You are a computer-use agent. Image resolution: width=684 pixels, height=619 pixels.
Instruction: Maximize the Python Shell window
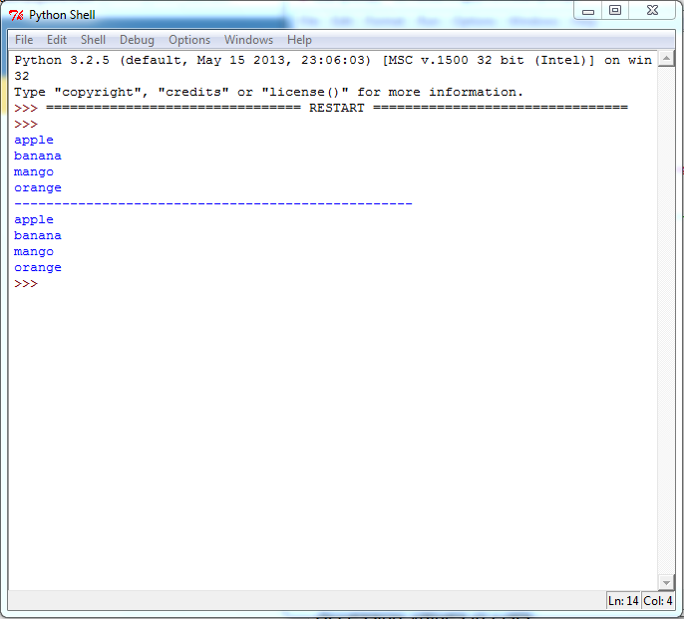615,11
